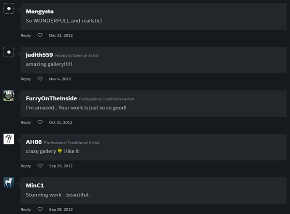Visit the Mangysta username profile link
Viewport: 290px width, 214px height.
[x=40, y=11]
